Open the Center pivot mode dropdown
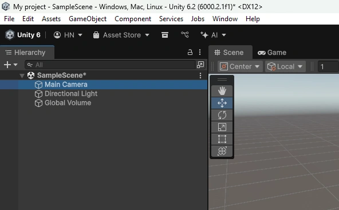Viewport: 339px width, 210px height. 240,66
